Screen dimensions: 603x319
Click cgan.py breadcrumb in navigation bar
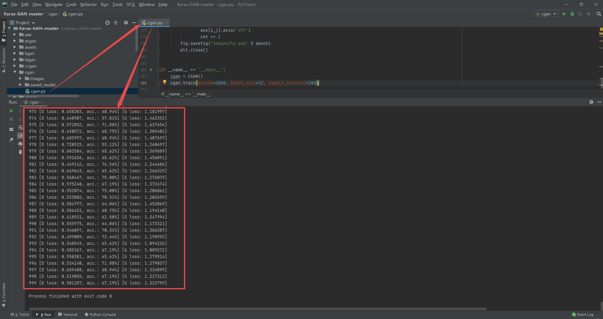pyautogui.click(x=73, y=14)
